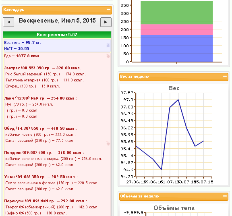Image resolution: width=232 pixels, height=216 pixels.
Task: Click the pink segment of the stacked bar
Action: 177,29
